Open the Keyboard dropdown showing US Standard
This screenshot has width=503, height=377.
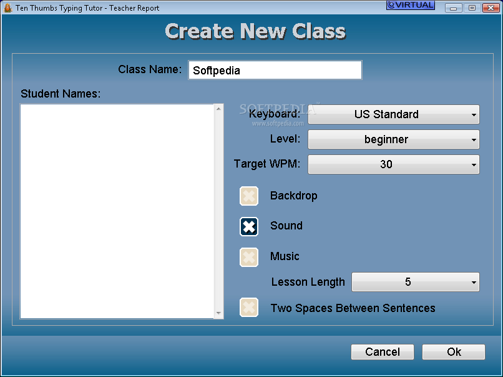click(394, 114)
